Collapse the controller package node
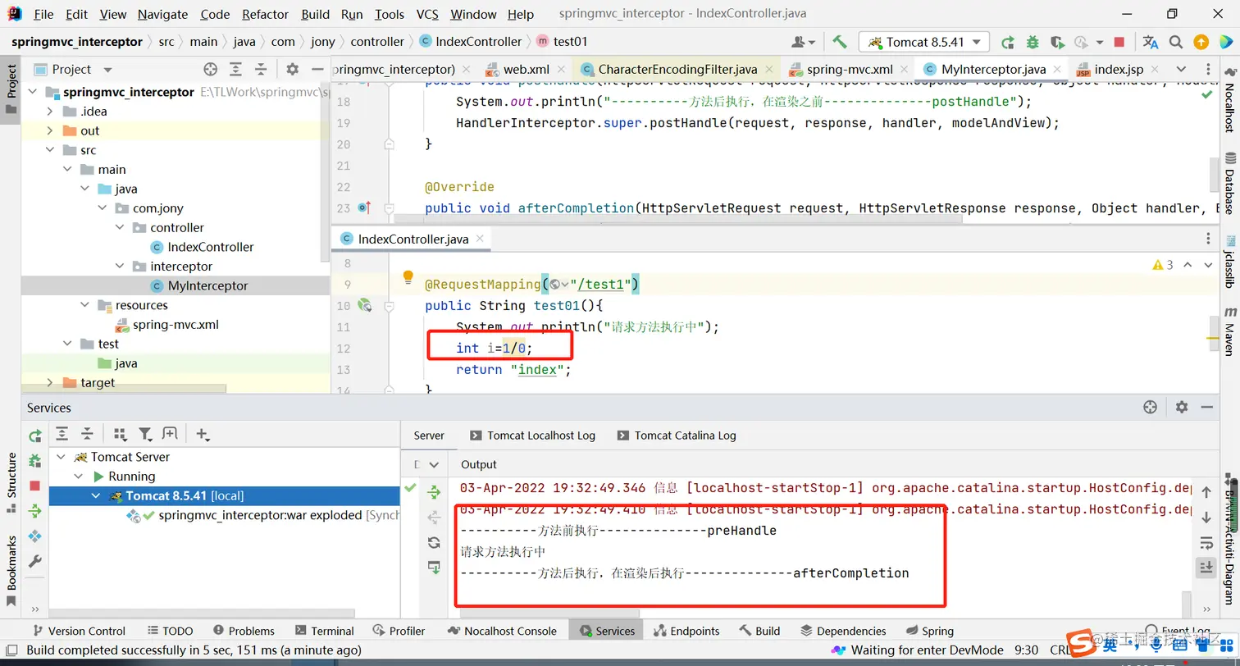1240x666 pixels. point(120,227)
